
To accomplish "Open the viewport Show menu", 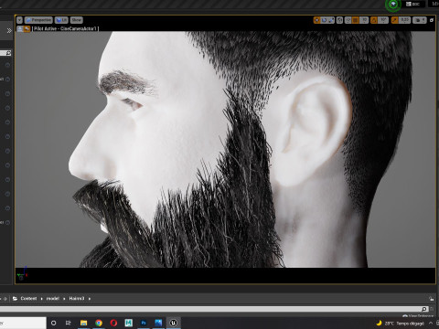I will point(77,20).
